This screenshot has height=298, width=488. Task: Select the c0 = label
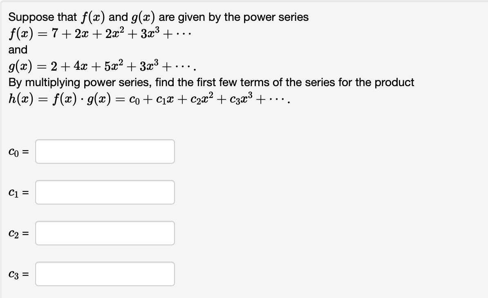(x=17, y=151)
